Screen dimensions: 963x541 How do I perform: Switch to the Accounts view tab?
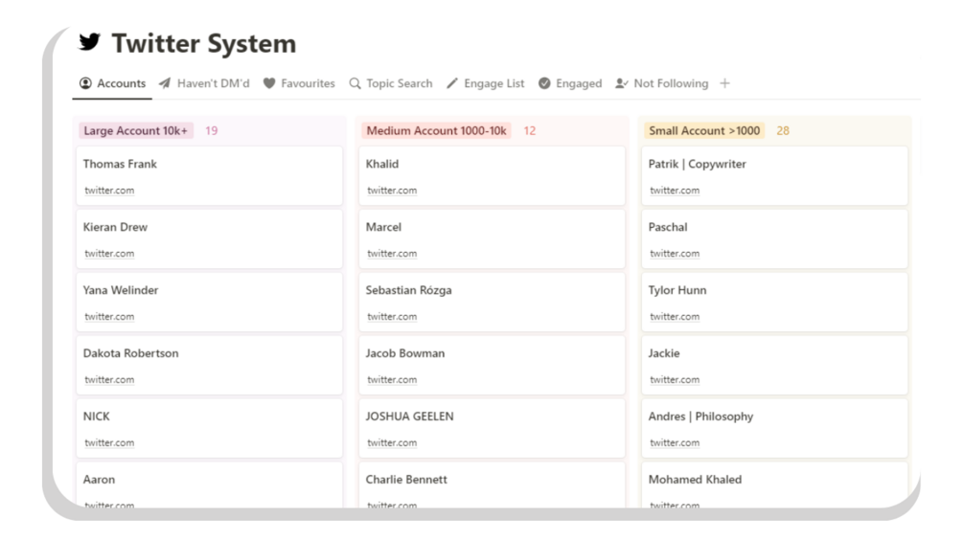pyautogui.click(x=112, y=82)
